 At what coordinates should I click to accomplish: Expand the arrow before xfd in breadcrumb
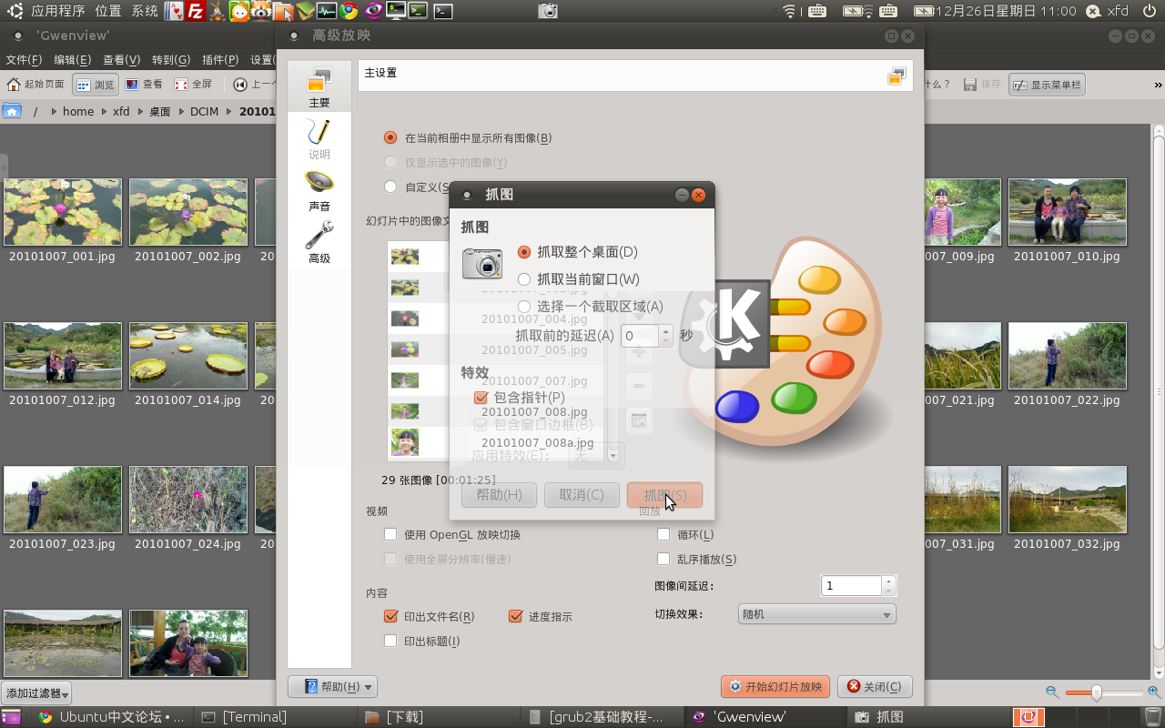[x=103, y=112]
